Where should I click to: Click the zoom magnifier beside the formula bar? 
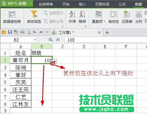point(50,40)
